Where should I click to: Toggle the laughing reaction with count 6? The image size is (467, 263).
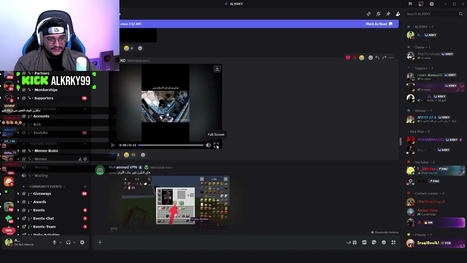pos(128,48)
